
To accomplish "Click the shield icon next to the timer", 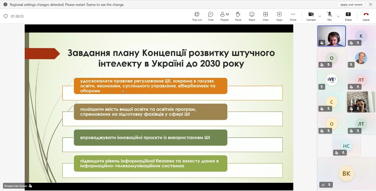I will point(5,16).
